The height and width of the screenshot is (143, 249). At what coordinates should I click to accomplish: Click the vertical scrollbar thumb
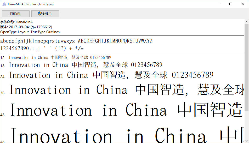point(246,67)
